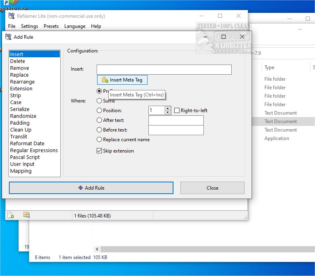The image size is (315, 276).
Task: Click the highlighted Text Document row in Explorer
Action: [283, 121]
